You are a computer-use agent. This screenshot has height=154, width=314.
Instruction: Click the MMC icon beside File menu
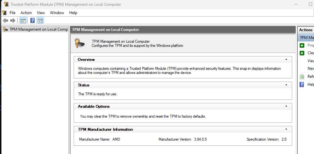click(4, 13)
